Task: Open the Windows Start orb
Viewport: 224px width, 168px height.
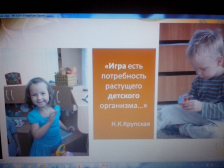Action: coord(6,166)
